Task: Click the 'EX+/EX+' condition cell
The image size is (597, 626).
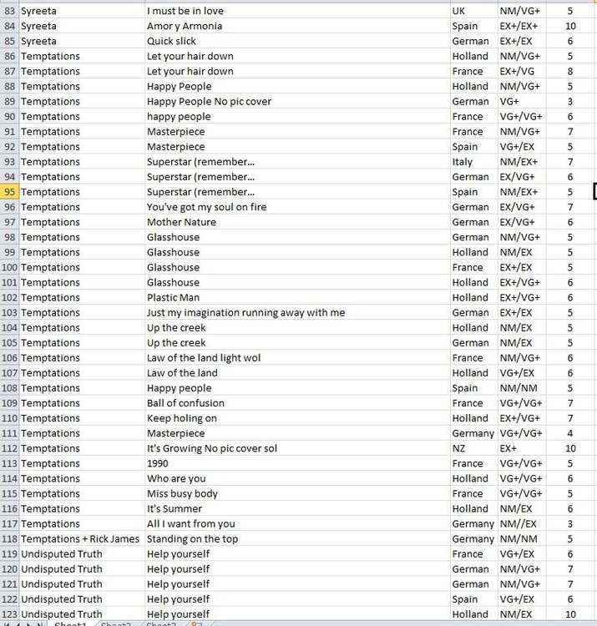Action: point(522,26)
